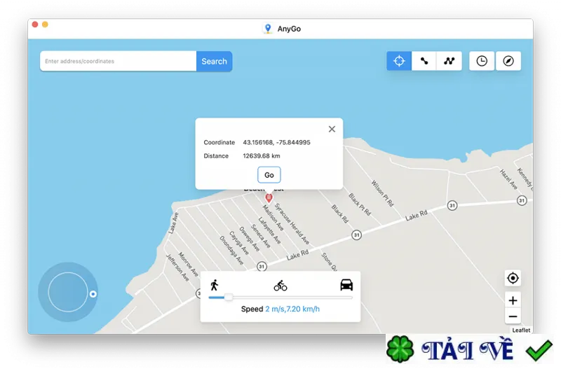Click the joystick direction knob
Image resolution: width=561 pixels, height=371 pixels.
point(93,294)
